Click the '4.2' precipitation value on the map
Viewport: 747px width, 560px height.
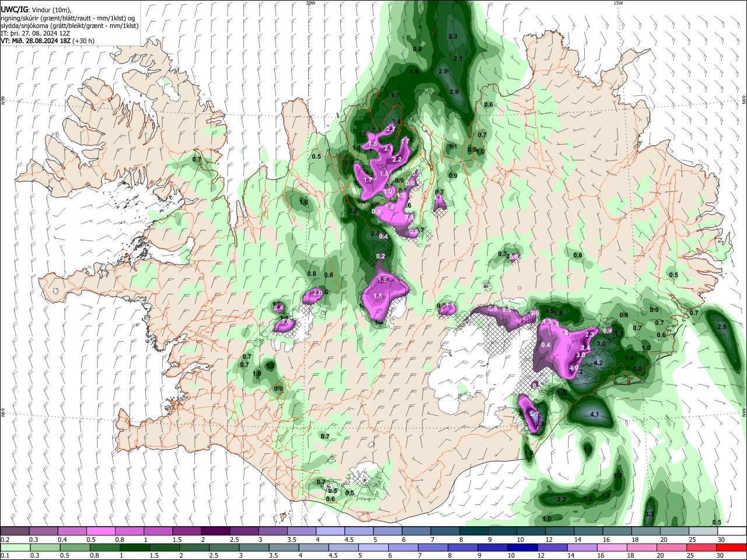click(x=598, y=363)
